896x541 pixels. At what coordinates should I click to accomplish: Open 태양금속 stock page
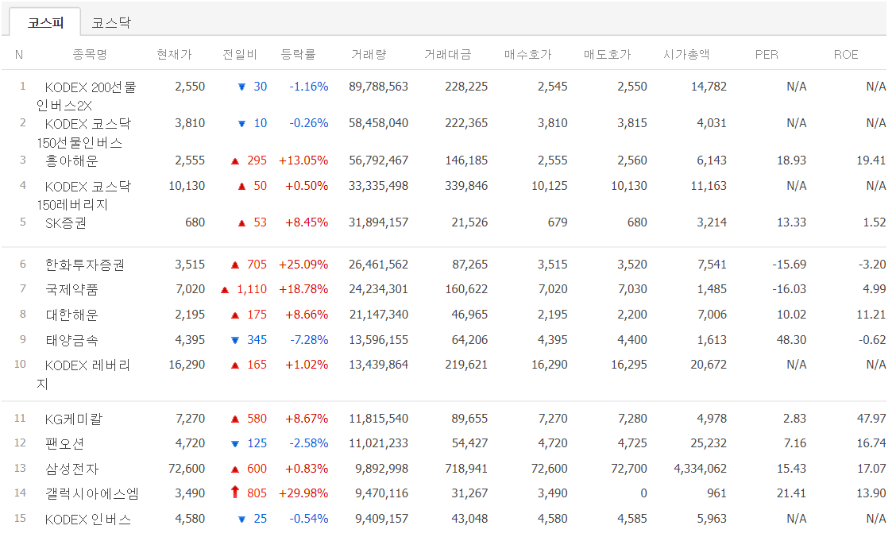tap(71, 340)
